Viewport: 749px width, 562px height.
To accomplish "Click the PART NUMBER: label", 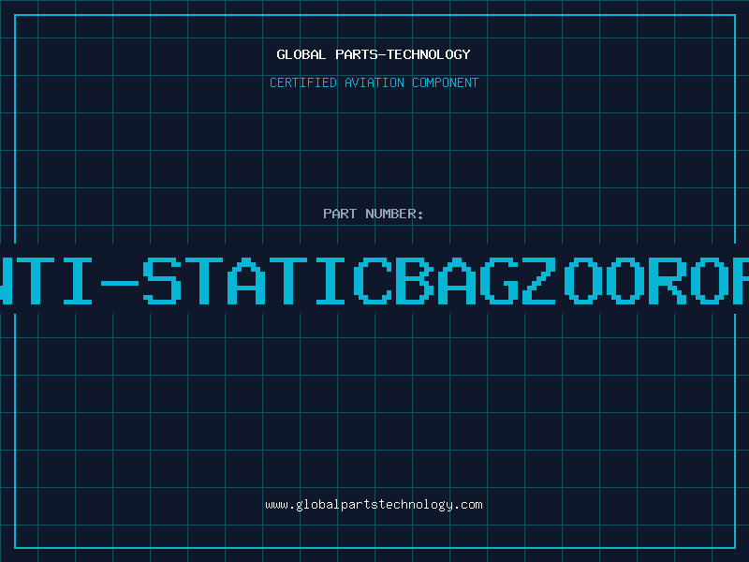I will click(374, 214).
